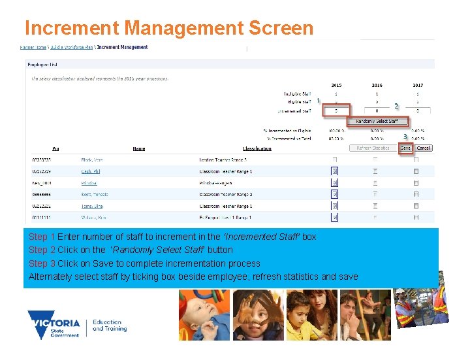Open the Principal employee link
This screenshot has width=470, height=353.
click(89, 183)
